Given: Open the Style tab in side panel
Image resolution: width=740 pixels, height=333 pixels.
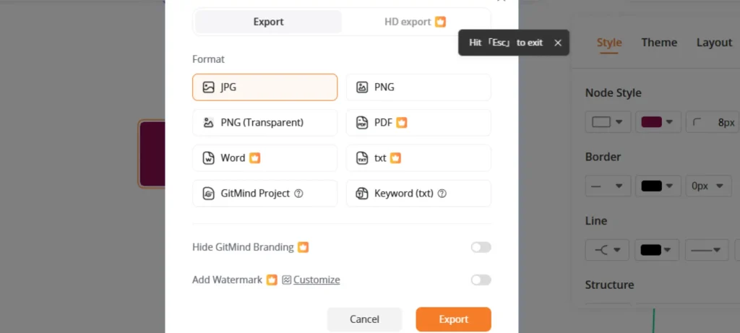Looking at the screenshot, I should tap(609, 43).
